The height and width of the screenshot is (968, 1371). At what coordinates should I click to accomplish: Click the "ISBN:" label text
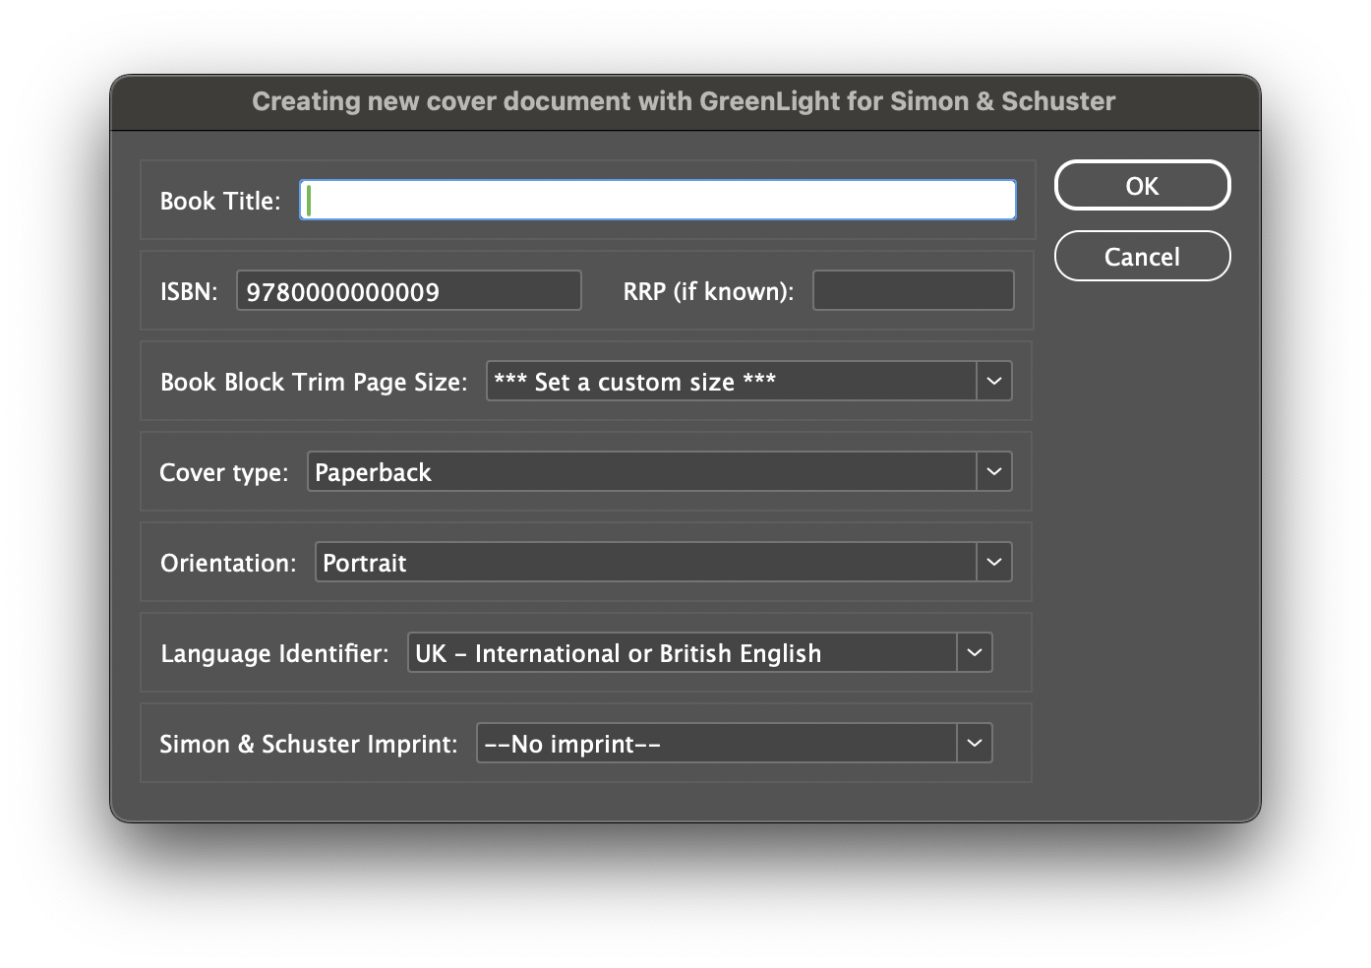click(189, 291)
